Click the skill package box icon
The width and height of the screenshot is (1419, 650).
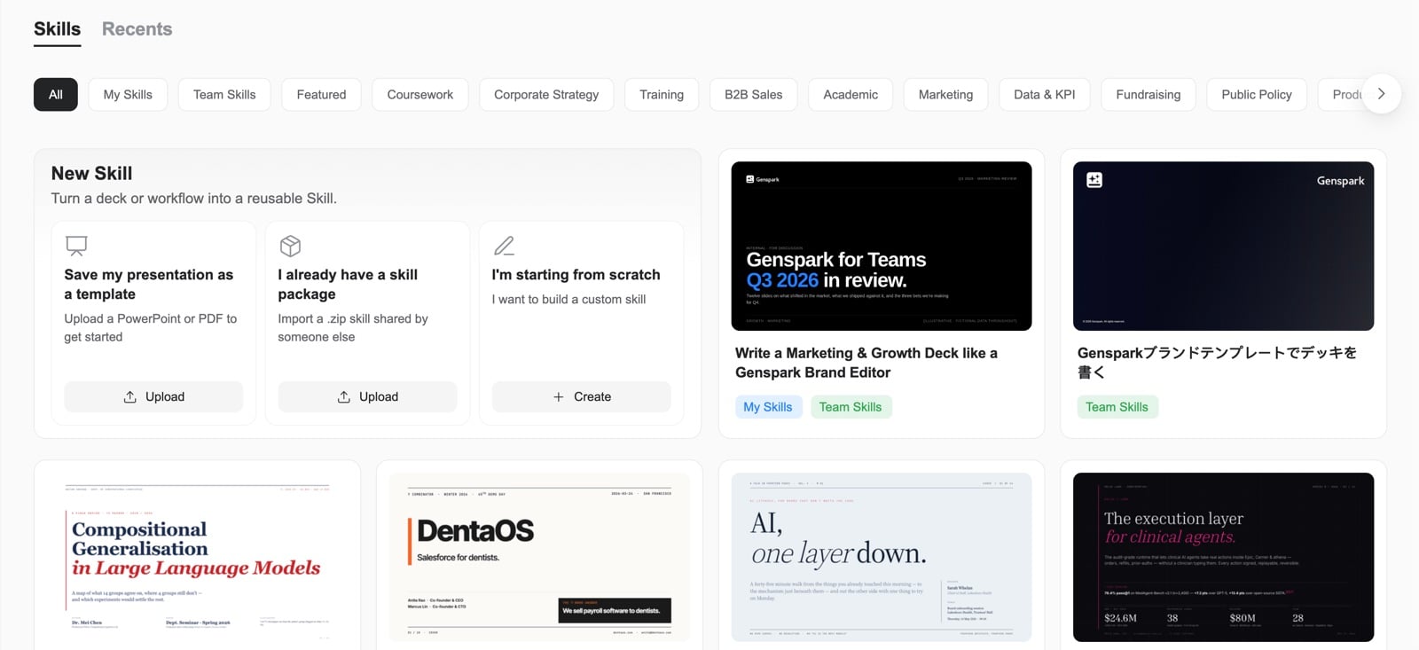pyautogui.click(x=290, y=246)
